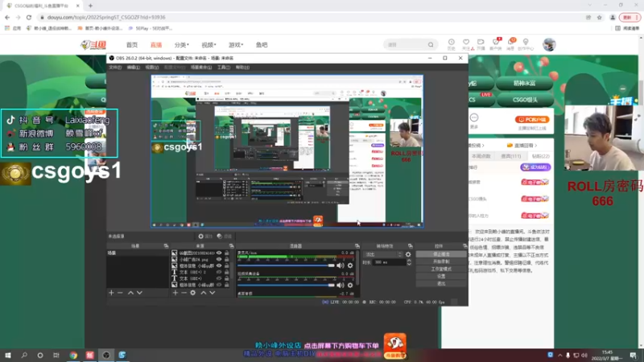Open source Properties in OBS toolbar
This screenshot has width=644, height=362.
coord(205,237)
